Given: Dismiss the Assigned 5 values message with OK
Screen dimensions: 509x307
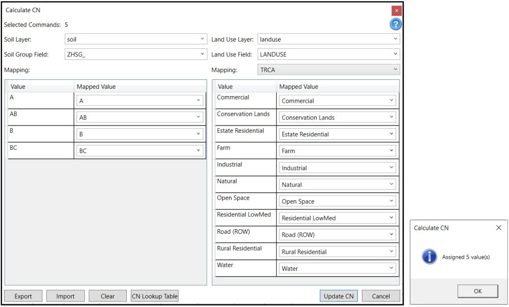Looking at the screenshot, I should pyautogui.click(x=477, y=291).
